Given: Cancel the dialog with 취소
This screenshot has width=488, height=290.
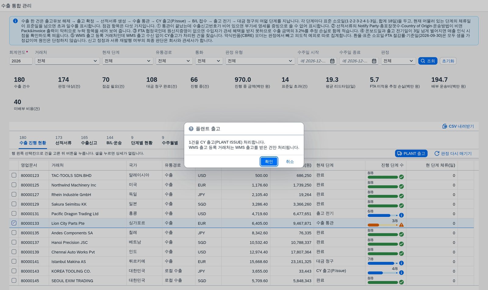Looking at the screenshot, I should (290, 161).
